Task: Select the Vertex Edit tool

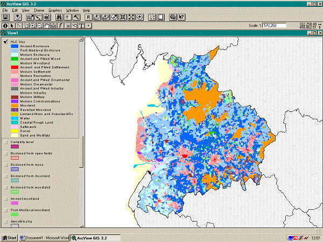Action: [x=19, y=26]
